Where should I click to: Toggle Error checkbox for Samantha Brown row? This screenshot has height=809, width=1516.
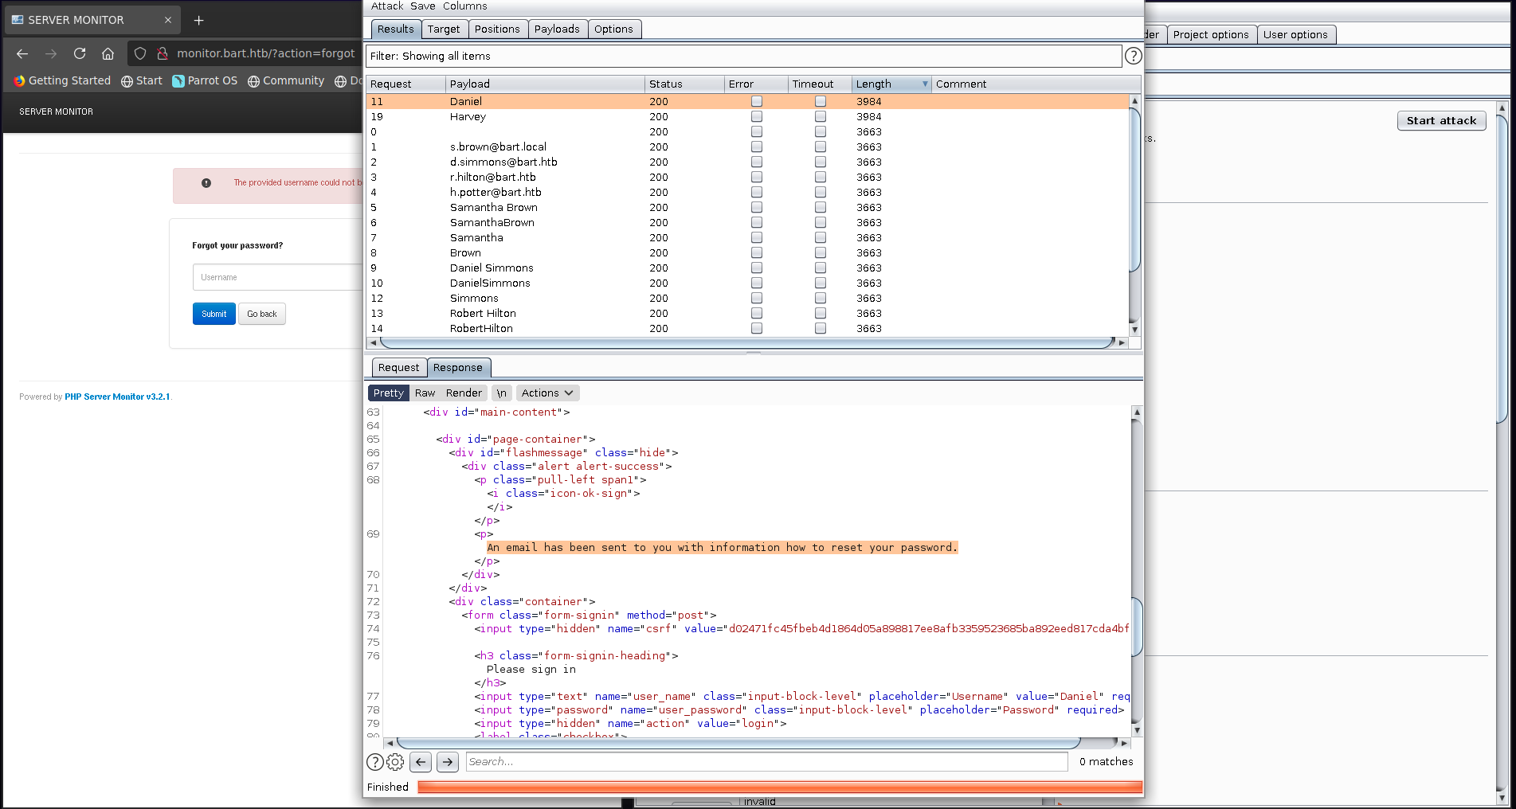pos(757,207)
